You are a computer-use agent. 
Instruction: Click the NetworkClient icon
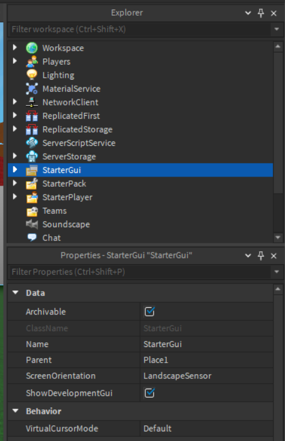[32, 102]
